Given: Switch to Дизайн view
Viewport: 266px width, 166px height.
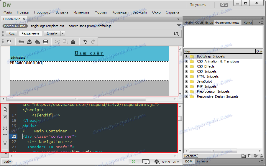Looking at the screenshot, I should point(52,33).
